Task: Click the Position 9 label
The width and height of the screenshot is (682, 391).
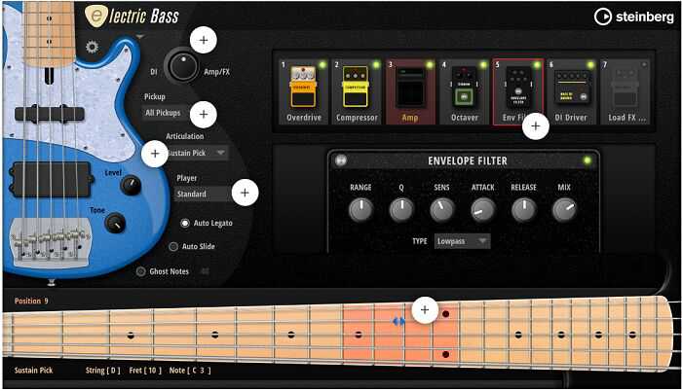Action: point(31,301)
